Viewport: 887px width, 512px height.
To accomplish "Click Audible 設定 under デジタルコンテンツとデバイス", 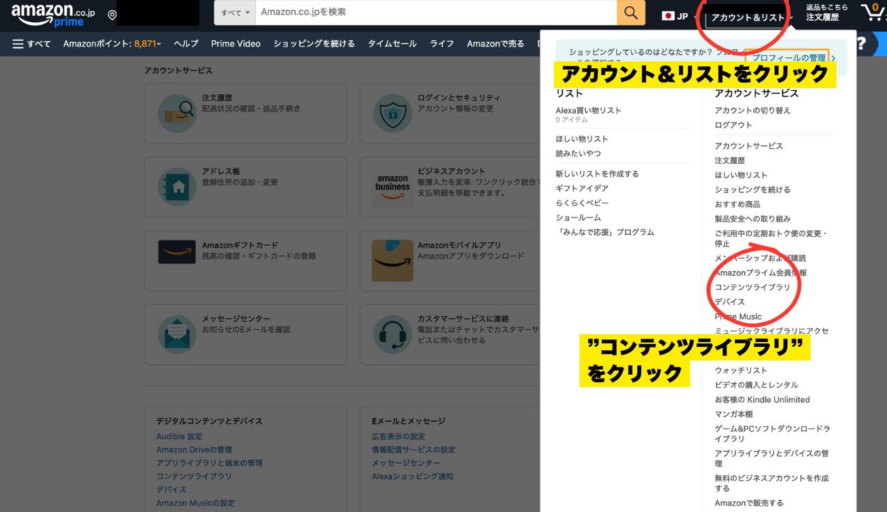I will click(179, 437).
